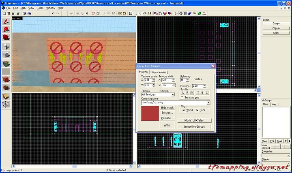292x173 pixels.
Task: Click the Fit justify button
Action: pyautogui.click(x=191, y=93)
